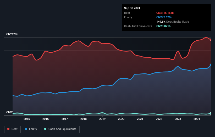Select the 2021 x-axis year label

point(140,119)
